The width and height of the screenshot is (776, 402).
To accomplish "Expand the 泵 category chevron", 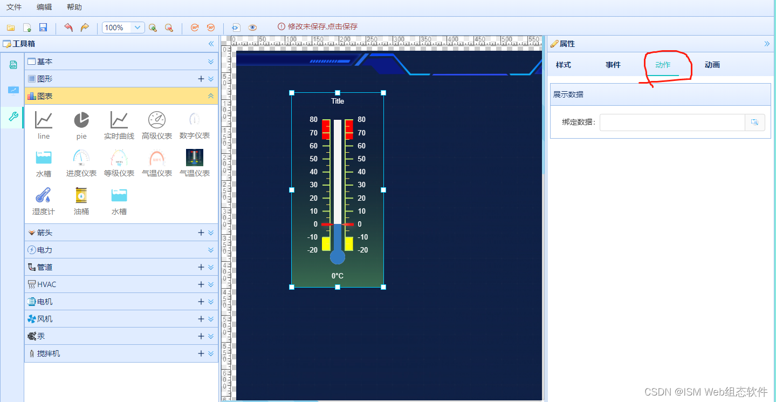I will click(x=211, y=337).
